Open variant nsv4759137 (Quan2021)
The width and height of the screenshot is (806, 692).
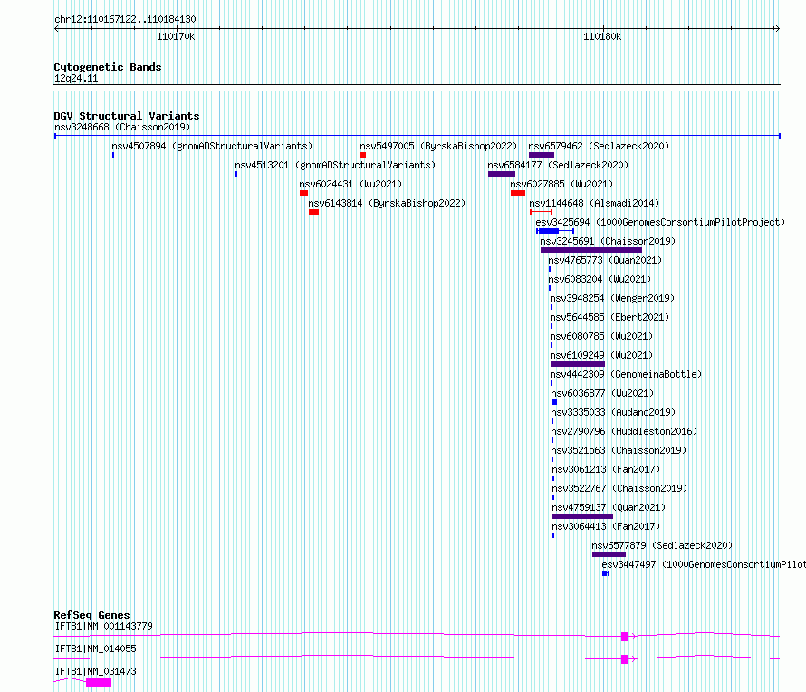pyautogui.click(x=609, y=507)
